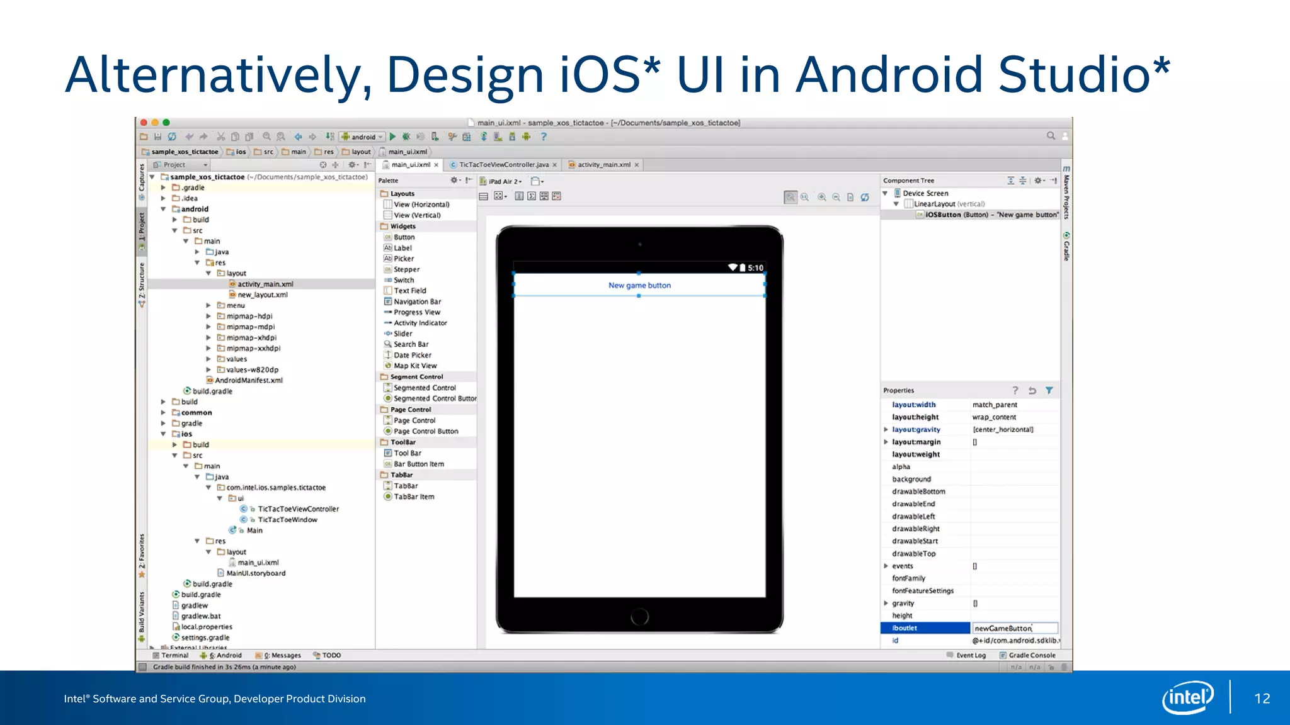The height and width of the screenshot is (725, 1290).
Task: Click the Help question mark icon
Action: pos(543,137)
